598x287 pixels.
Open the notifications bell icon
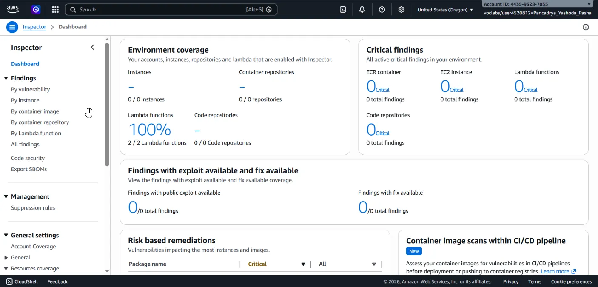click(362, 9)
